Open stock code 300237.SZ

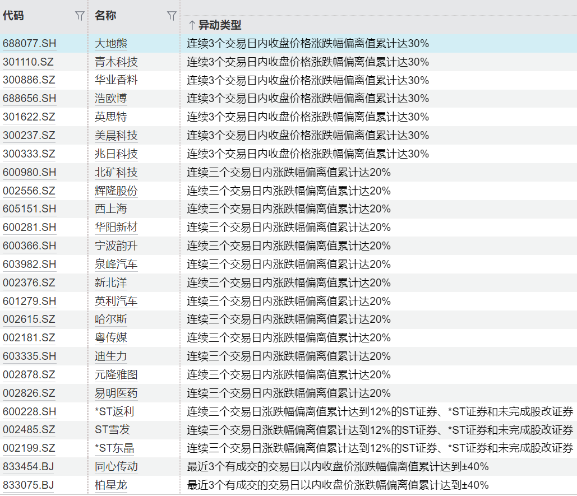(x=29, y=135)
